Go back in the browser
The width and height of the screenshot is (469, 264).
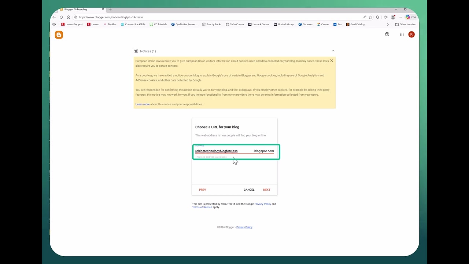54,17
